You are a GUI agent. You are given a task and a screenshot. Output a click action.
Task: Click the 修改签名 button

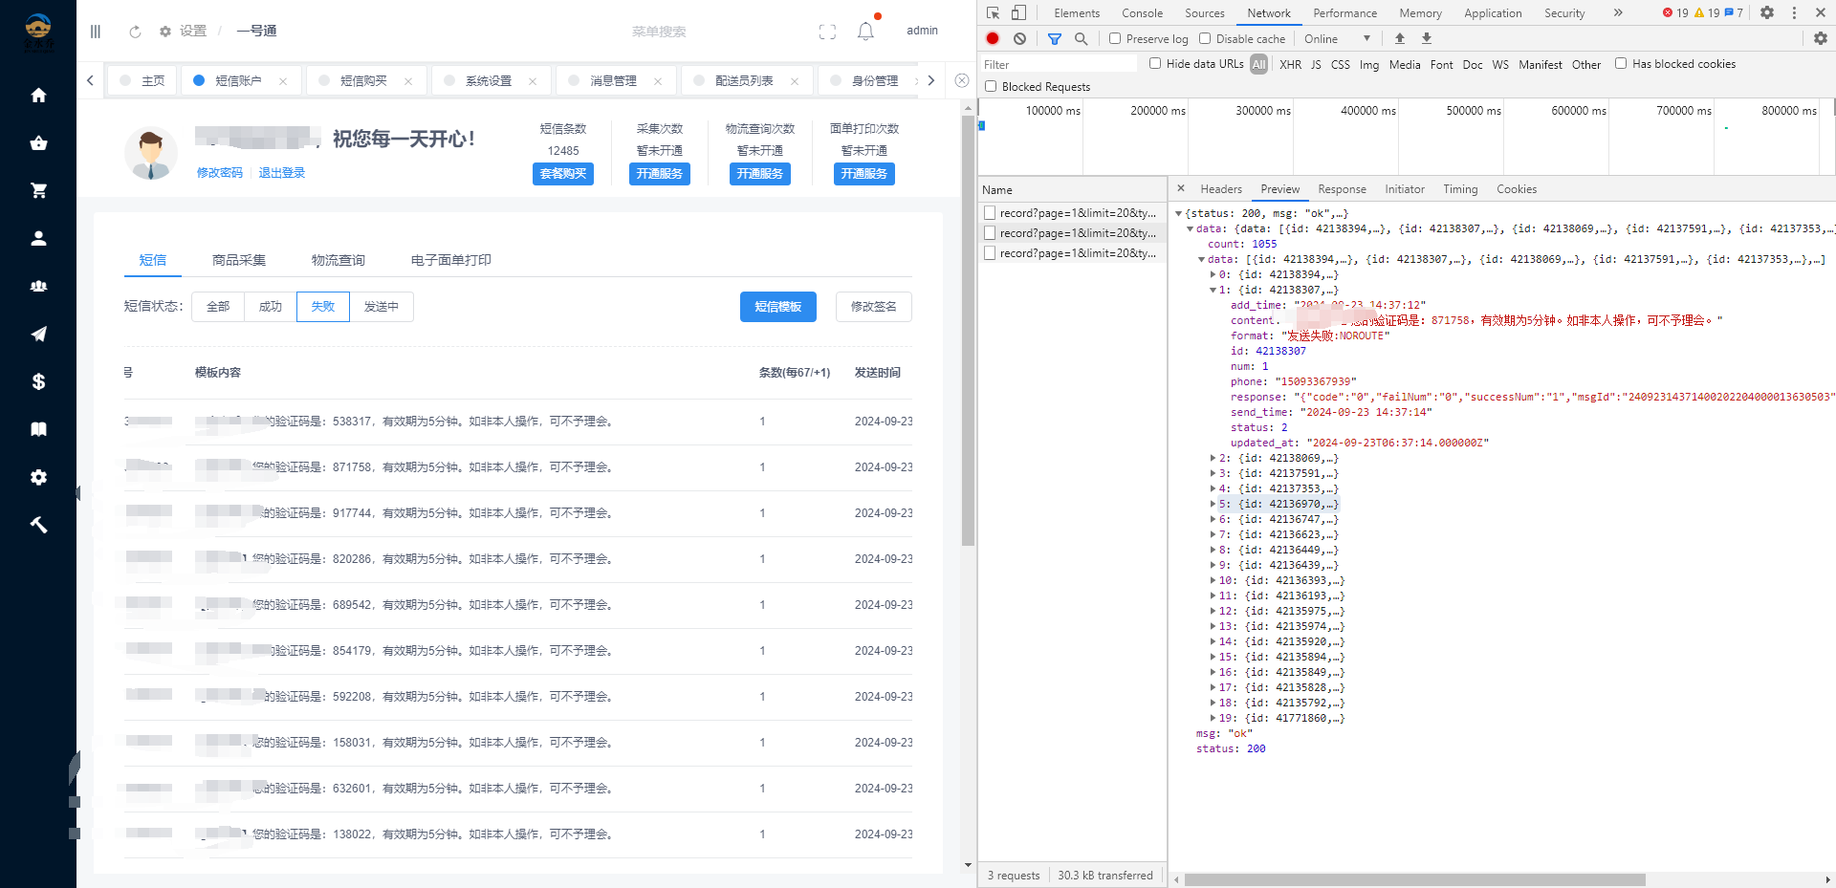(x=874, y=307)
